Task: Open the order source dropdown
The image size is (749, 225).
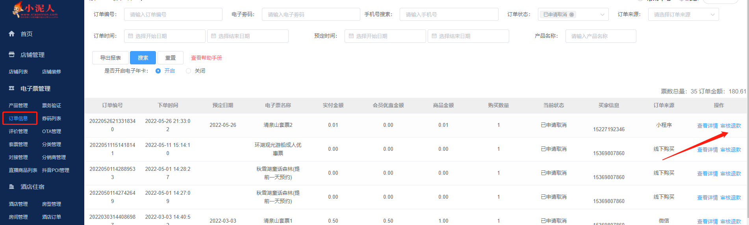Action: pyautogui.click(x=712, y=15)
